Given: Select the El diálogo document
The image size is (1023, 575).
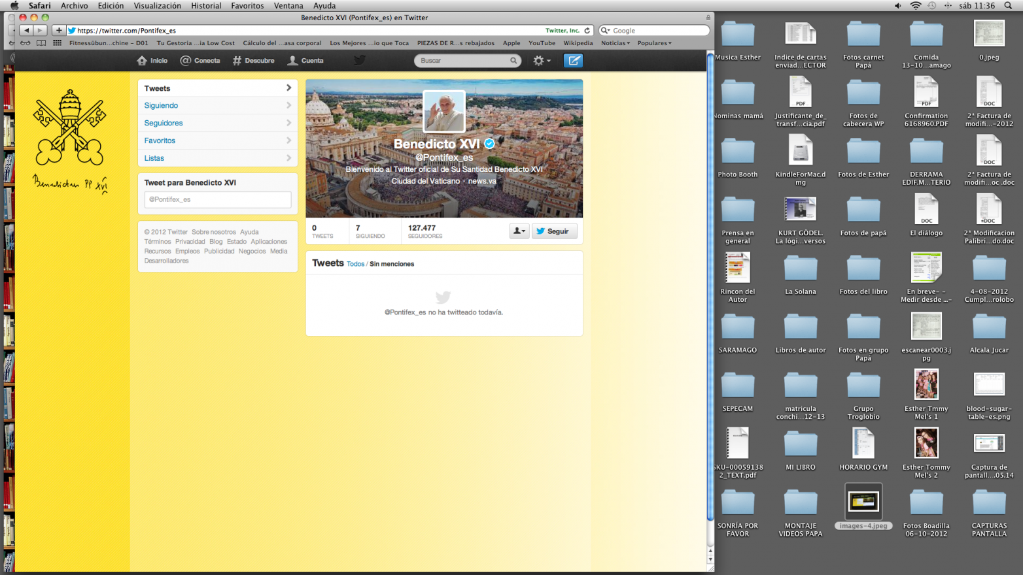Looking at the screenshot, I should [x=926, y=216].
